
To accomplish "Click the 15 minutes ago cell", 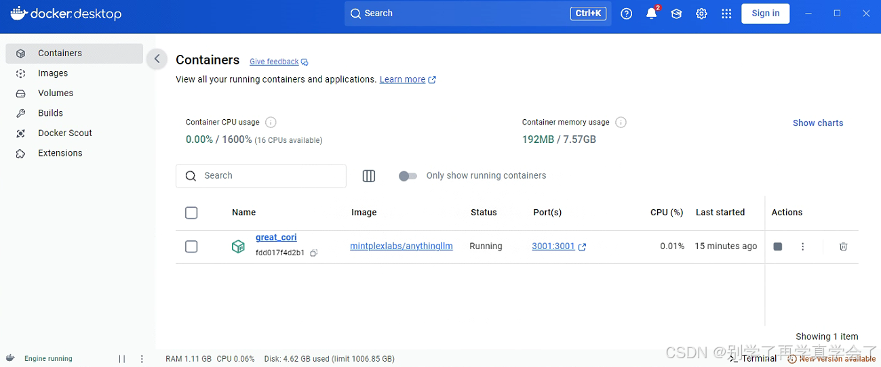I will point(726,246).
